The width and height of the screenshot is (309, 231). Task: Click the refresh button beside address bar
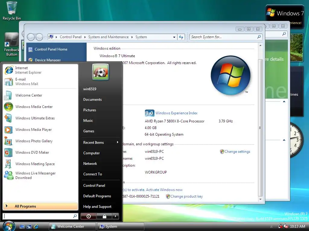181,37
